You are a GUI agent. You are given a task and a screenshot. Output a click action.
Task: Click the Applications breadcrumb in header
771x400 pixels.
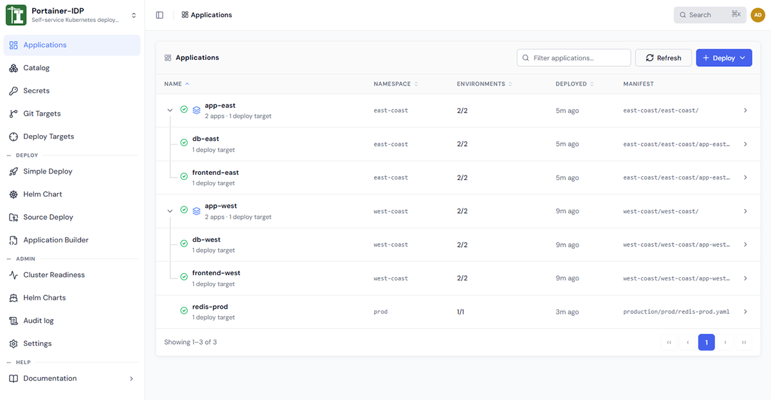(x=207, y=15)
